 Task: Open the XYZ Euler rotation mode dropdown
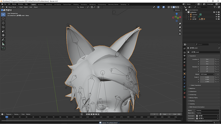pyautogui.click(x=207, y=74)
